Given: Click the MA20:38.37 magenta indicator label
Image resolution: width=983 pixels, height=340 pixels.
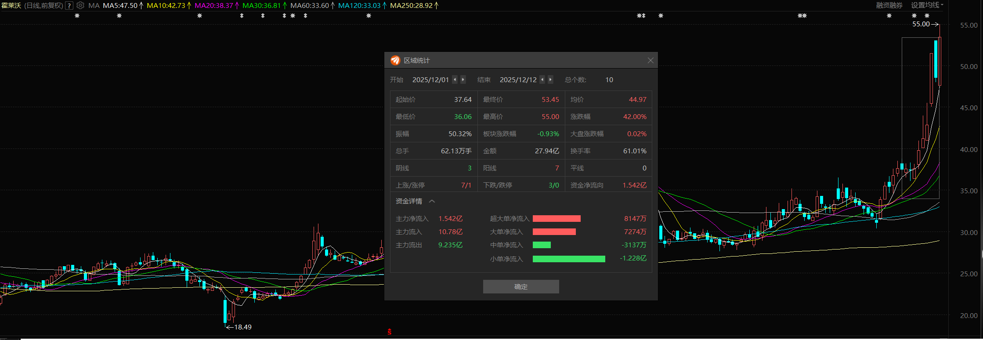Looking at the screenshot, I should 214,6.
